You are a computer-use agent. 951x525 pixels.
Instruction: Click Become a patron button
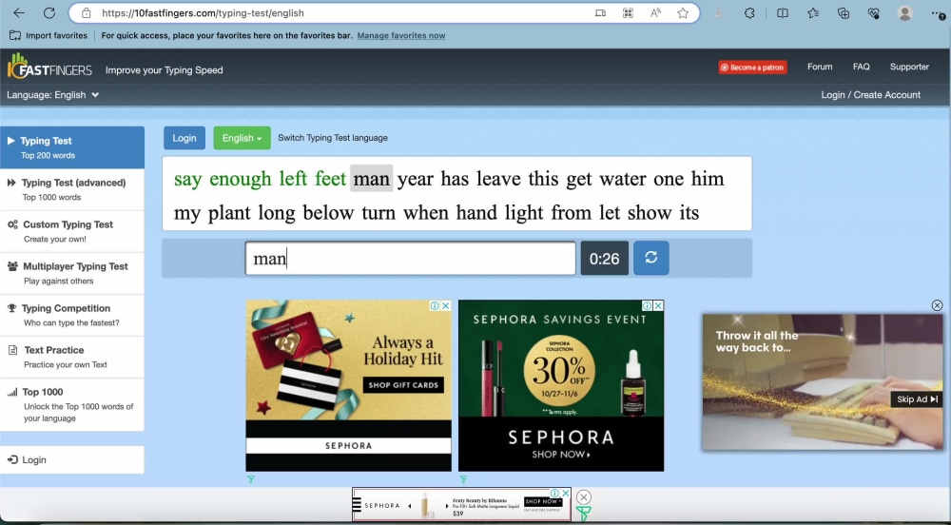pos(752,68)
